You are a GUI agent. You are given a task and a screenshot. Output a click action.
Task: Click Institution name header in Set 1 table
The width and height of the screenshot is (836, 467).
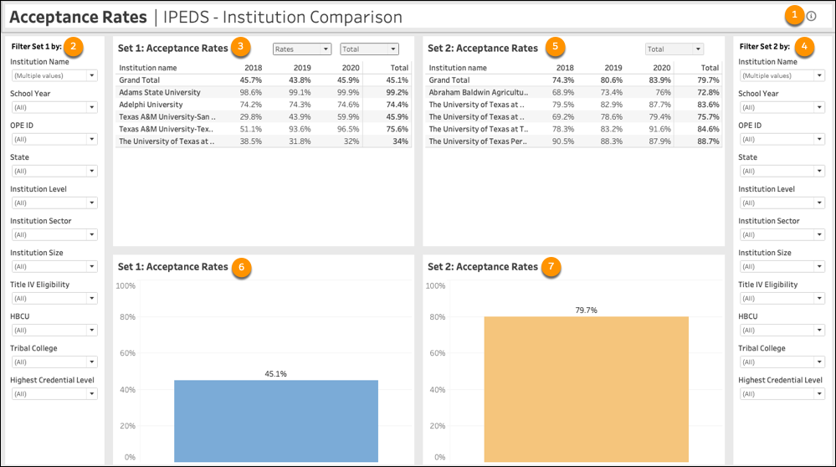coord(147,68)
